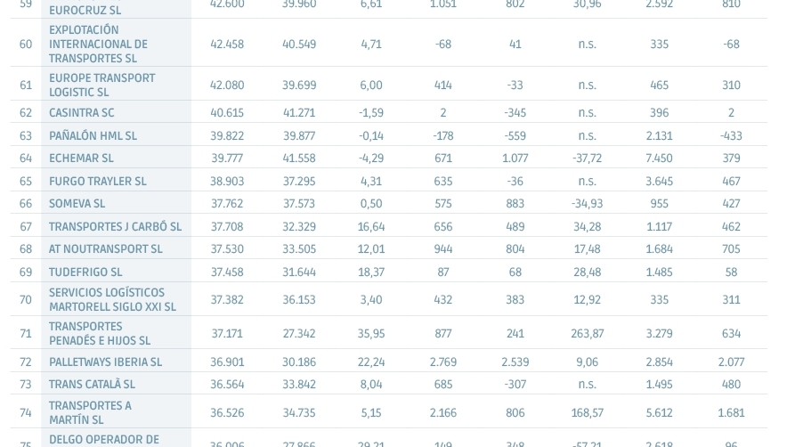Click the TRANS CATALÀ SL company name
Screen dimensions: 795x447
(x=92, y=385)
